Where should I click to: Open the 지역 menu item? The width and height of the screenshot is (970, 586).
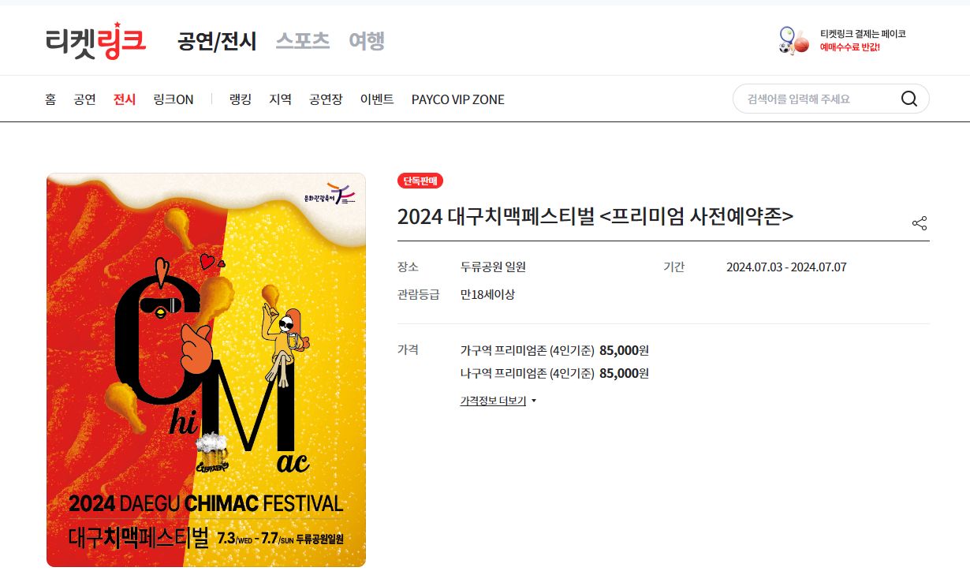[281, 99]
